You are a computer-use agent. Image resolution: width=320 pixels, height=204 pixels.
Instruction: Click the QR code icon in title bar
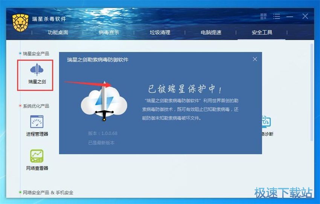pos(264,16)
